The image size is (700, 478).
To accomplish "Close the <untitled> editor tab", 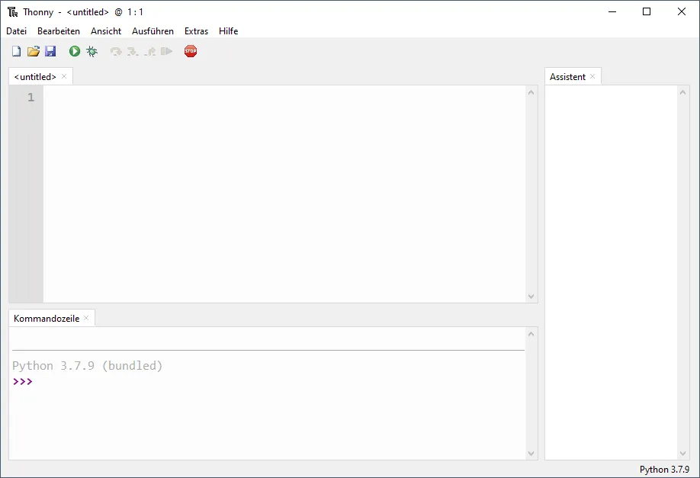I will point(64,76).
